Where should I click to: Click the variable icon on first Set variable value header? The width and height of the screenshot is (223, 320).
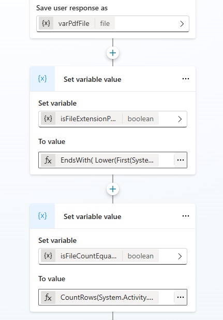pos(42,79)
